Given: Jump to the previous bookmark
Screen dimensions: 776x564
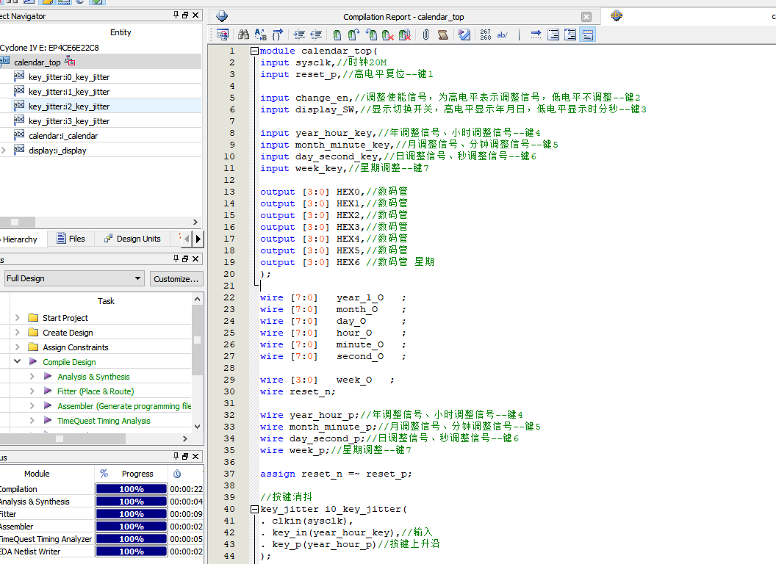Looking at the screenshot, I should [x=371, y=35].
